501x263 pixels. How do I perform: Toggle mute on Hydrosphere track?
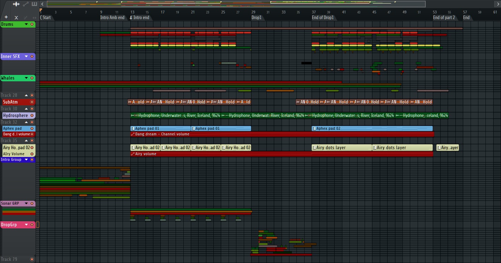[x=32, y=116]
